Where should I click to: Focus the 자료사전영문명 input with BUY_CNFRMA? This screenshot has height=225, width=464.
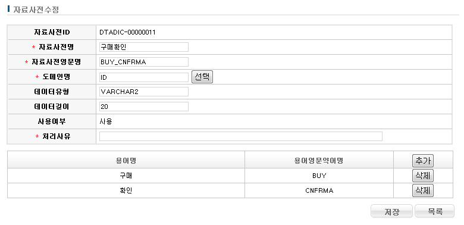[x=144, y=62]
